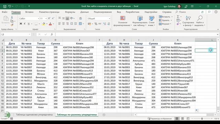Open the borders dropdown arrow
The width and height of the screenshot is (220, 124).
(x=39, y=24)
